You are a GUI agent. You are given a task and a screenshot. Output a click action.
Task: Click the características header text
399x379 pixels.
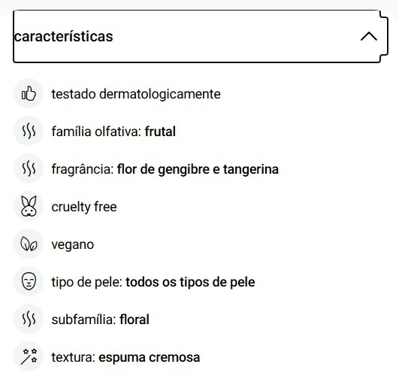point(64,36)
